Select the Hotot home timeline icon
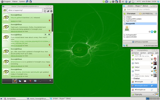Image resolution: width=160 pixels, height=100 pixels. 15,81
